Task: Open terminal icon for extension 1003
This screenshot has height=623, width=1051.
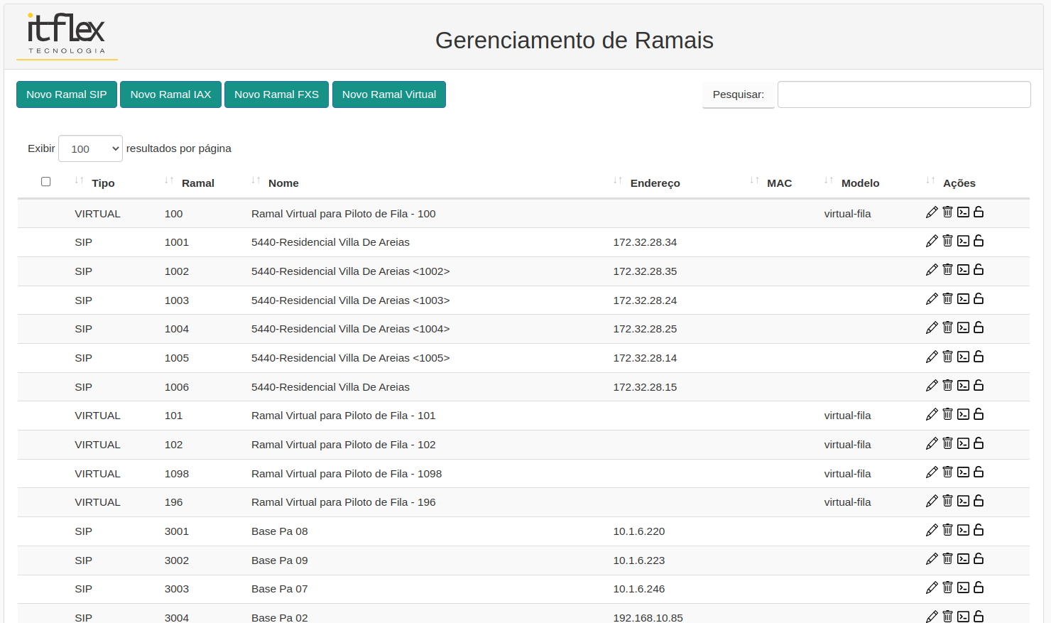Action: click(963, 298)
